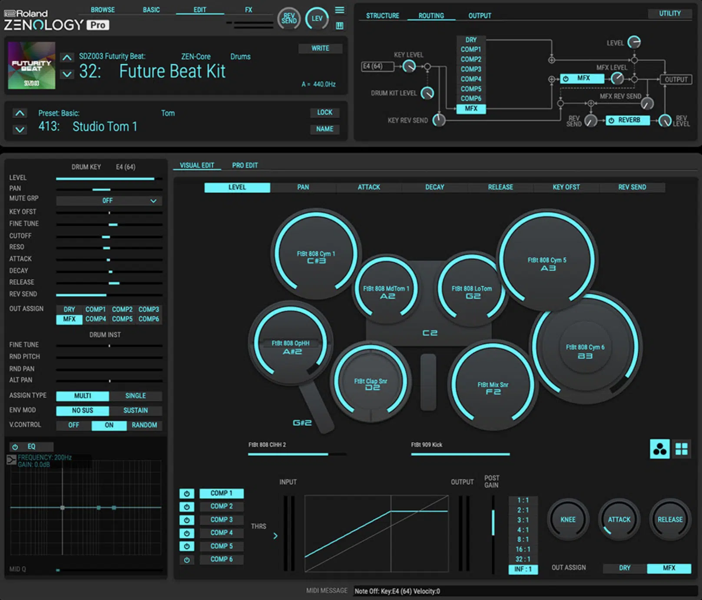This screenshot has width=702, height=600.
Task: Expand the EQ frequency arrow icon
Action: [11, 460]
